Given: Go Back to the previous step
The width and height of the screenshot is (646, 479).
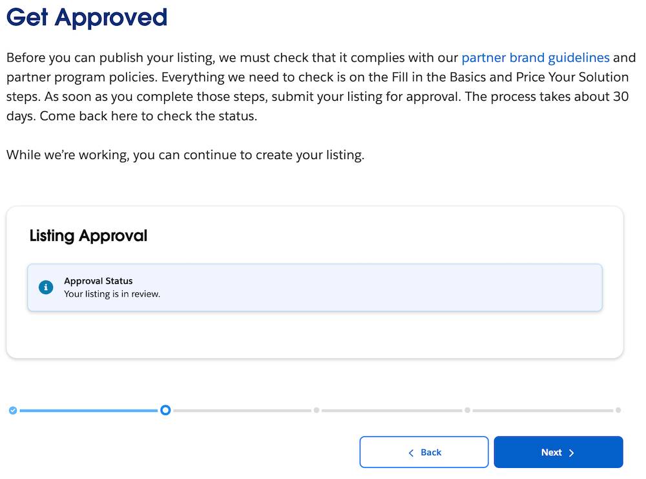Looking at the screenshot, I should 424,452.
